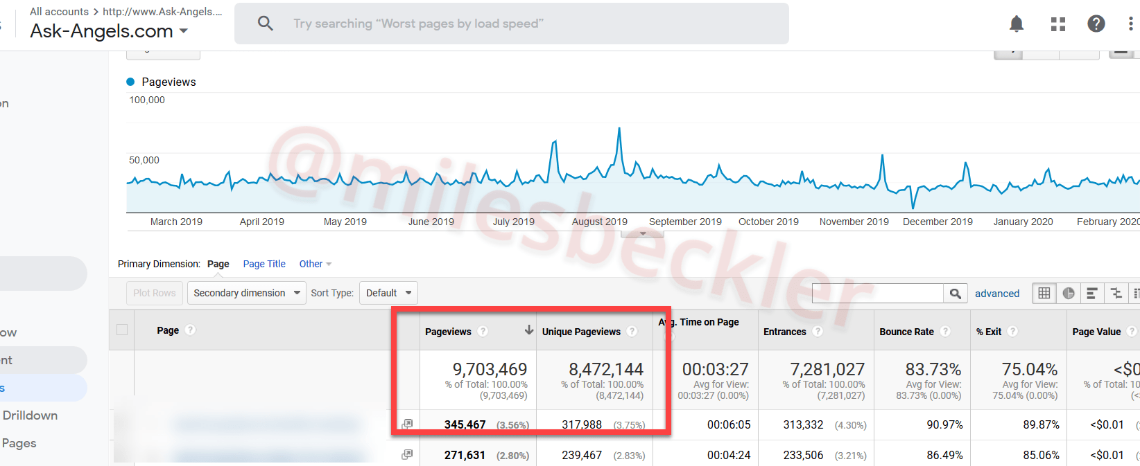1140x466 pixels.
Task: Sort by Avg. Time on Page header
Action: point(698,322)
